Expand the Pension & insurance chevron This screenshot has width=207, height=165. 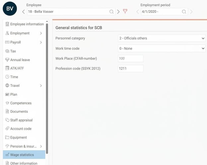[41, 146]
